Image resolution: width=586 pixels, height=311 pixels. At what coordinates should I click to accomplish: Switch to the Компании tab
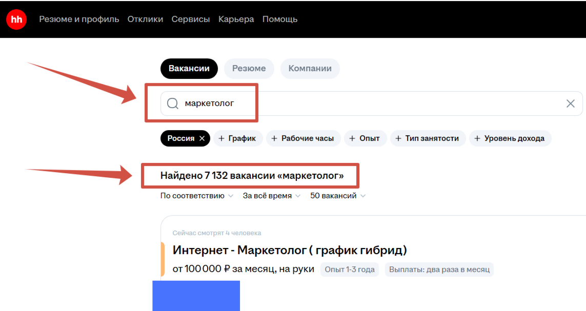[x=310, y=69]
